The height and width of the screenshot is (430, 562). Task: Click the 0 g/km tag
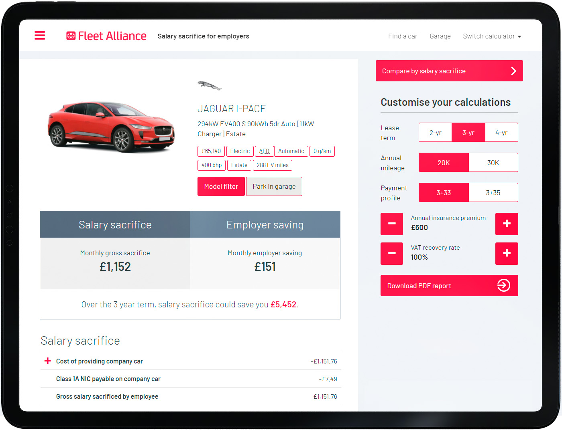pyautogui.click(x=322, y=151)
